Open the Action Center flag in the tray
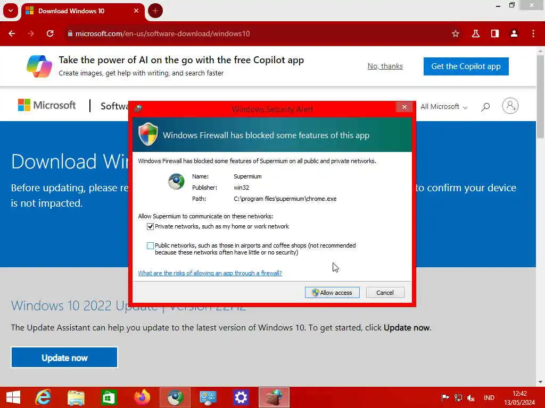Viewport: 545px width, 408px height. click(x=445, y=397)
